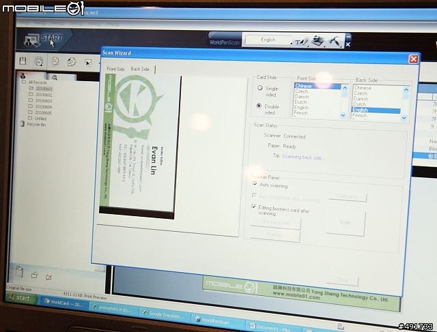
Task: Click the floppy disk save icon in the toolbar
Action: [23, 61]
